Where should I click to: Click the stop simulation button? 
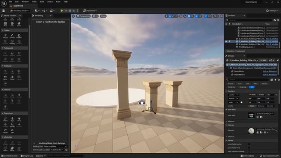point(70,11)
